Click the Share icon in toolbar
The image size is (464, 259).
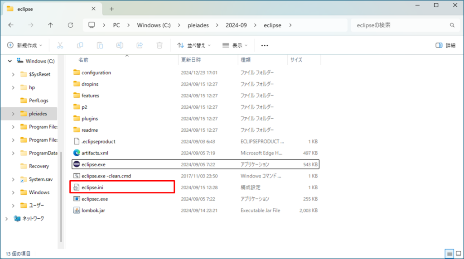click(140, 45)
